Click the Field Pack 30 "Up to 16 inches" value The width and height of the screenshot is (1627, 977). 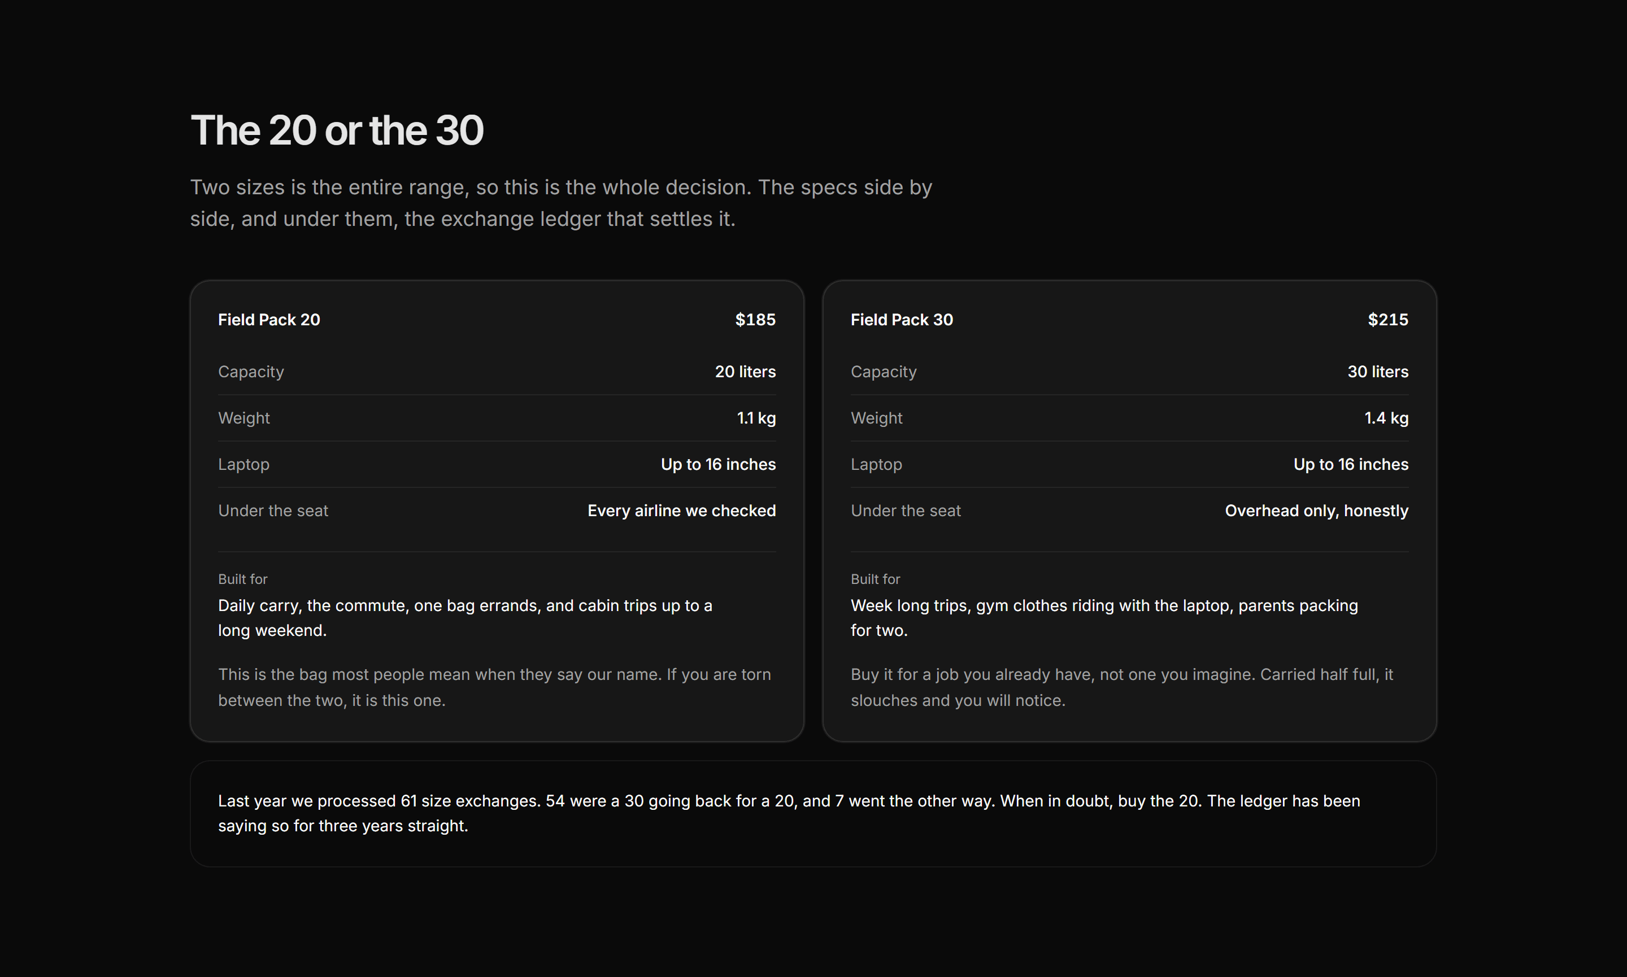coord(1351,464)
